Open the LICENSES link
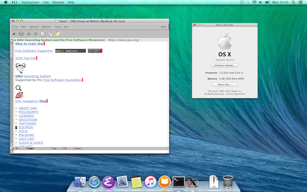 click(x=26, y=116)
